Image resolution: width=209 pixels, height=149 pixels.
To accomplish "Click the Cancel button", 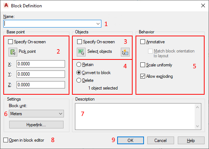I will pos(161,140).
